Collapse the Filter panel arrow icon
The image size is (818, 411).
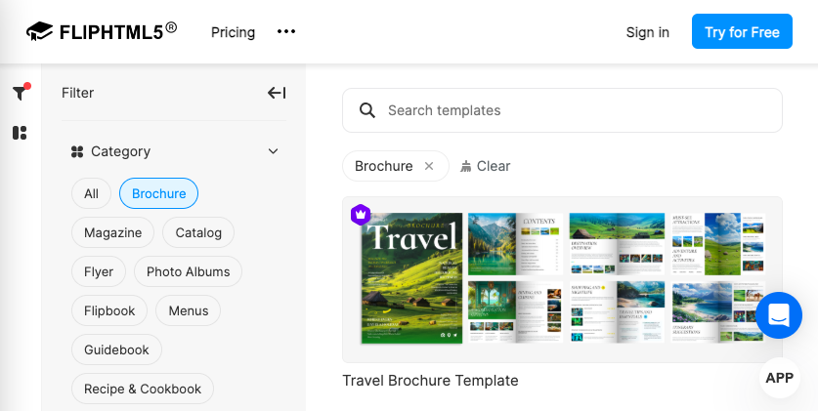[277, 93]
